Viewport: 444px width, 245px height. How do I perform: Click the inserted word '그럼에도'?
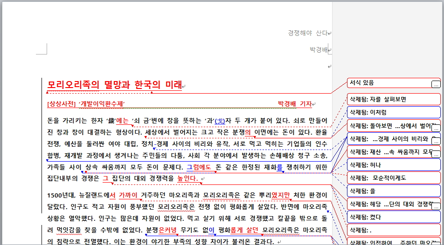tap(199, 167)
